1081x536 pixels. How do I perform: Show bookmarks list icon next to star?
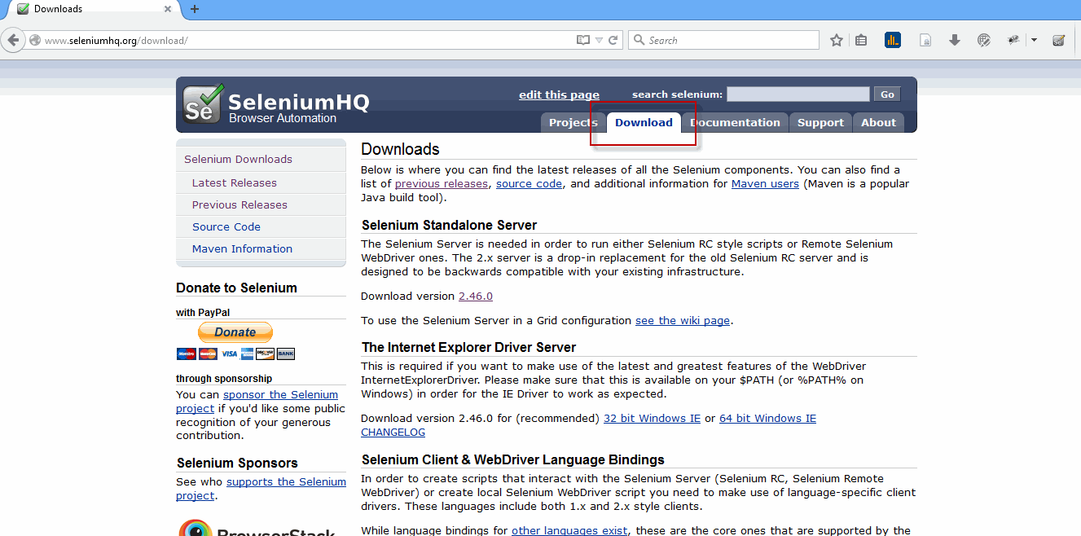click(x=861, y=40)
